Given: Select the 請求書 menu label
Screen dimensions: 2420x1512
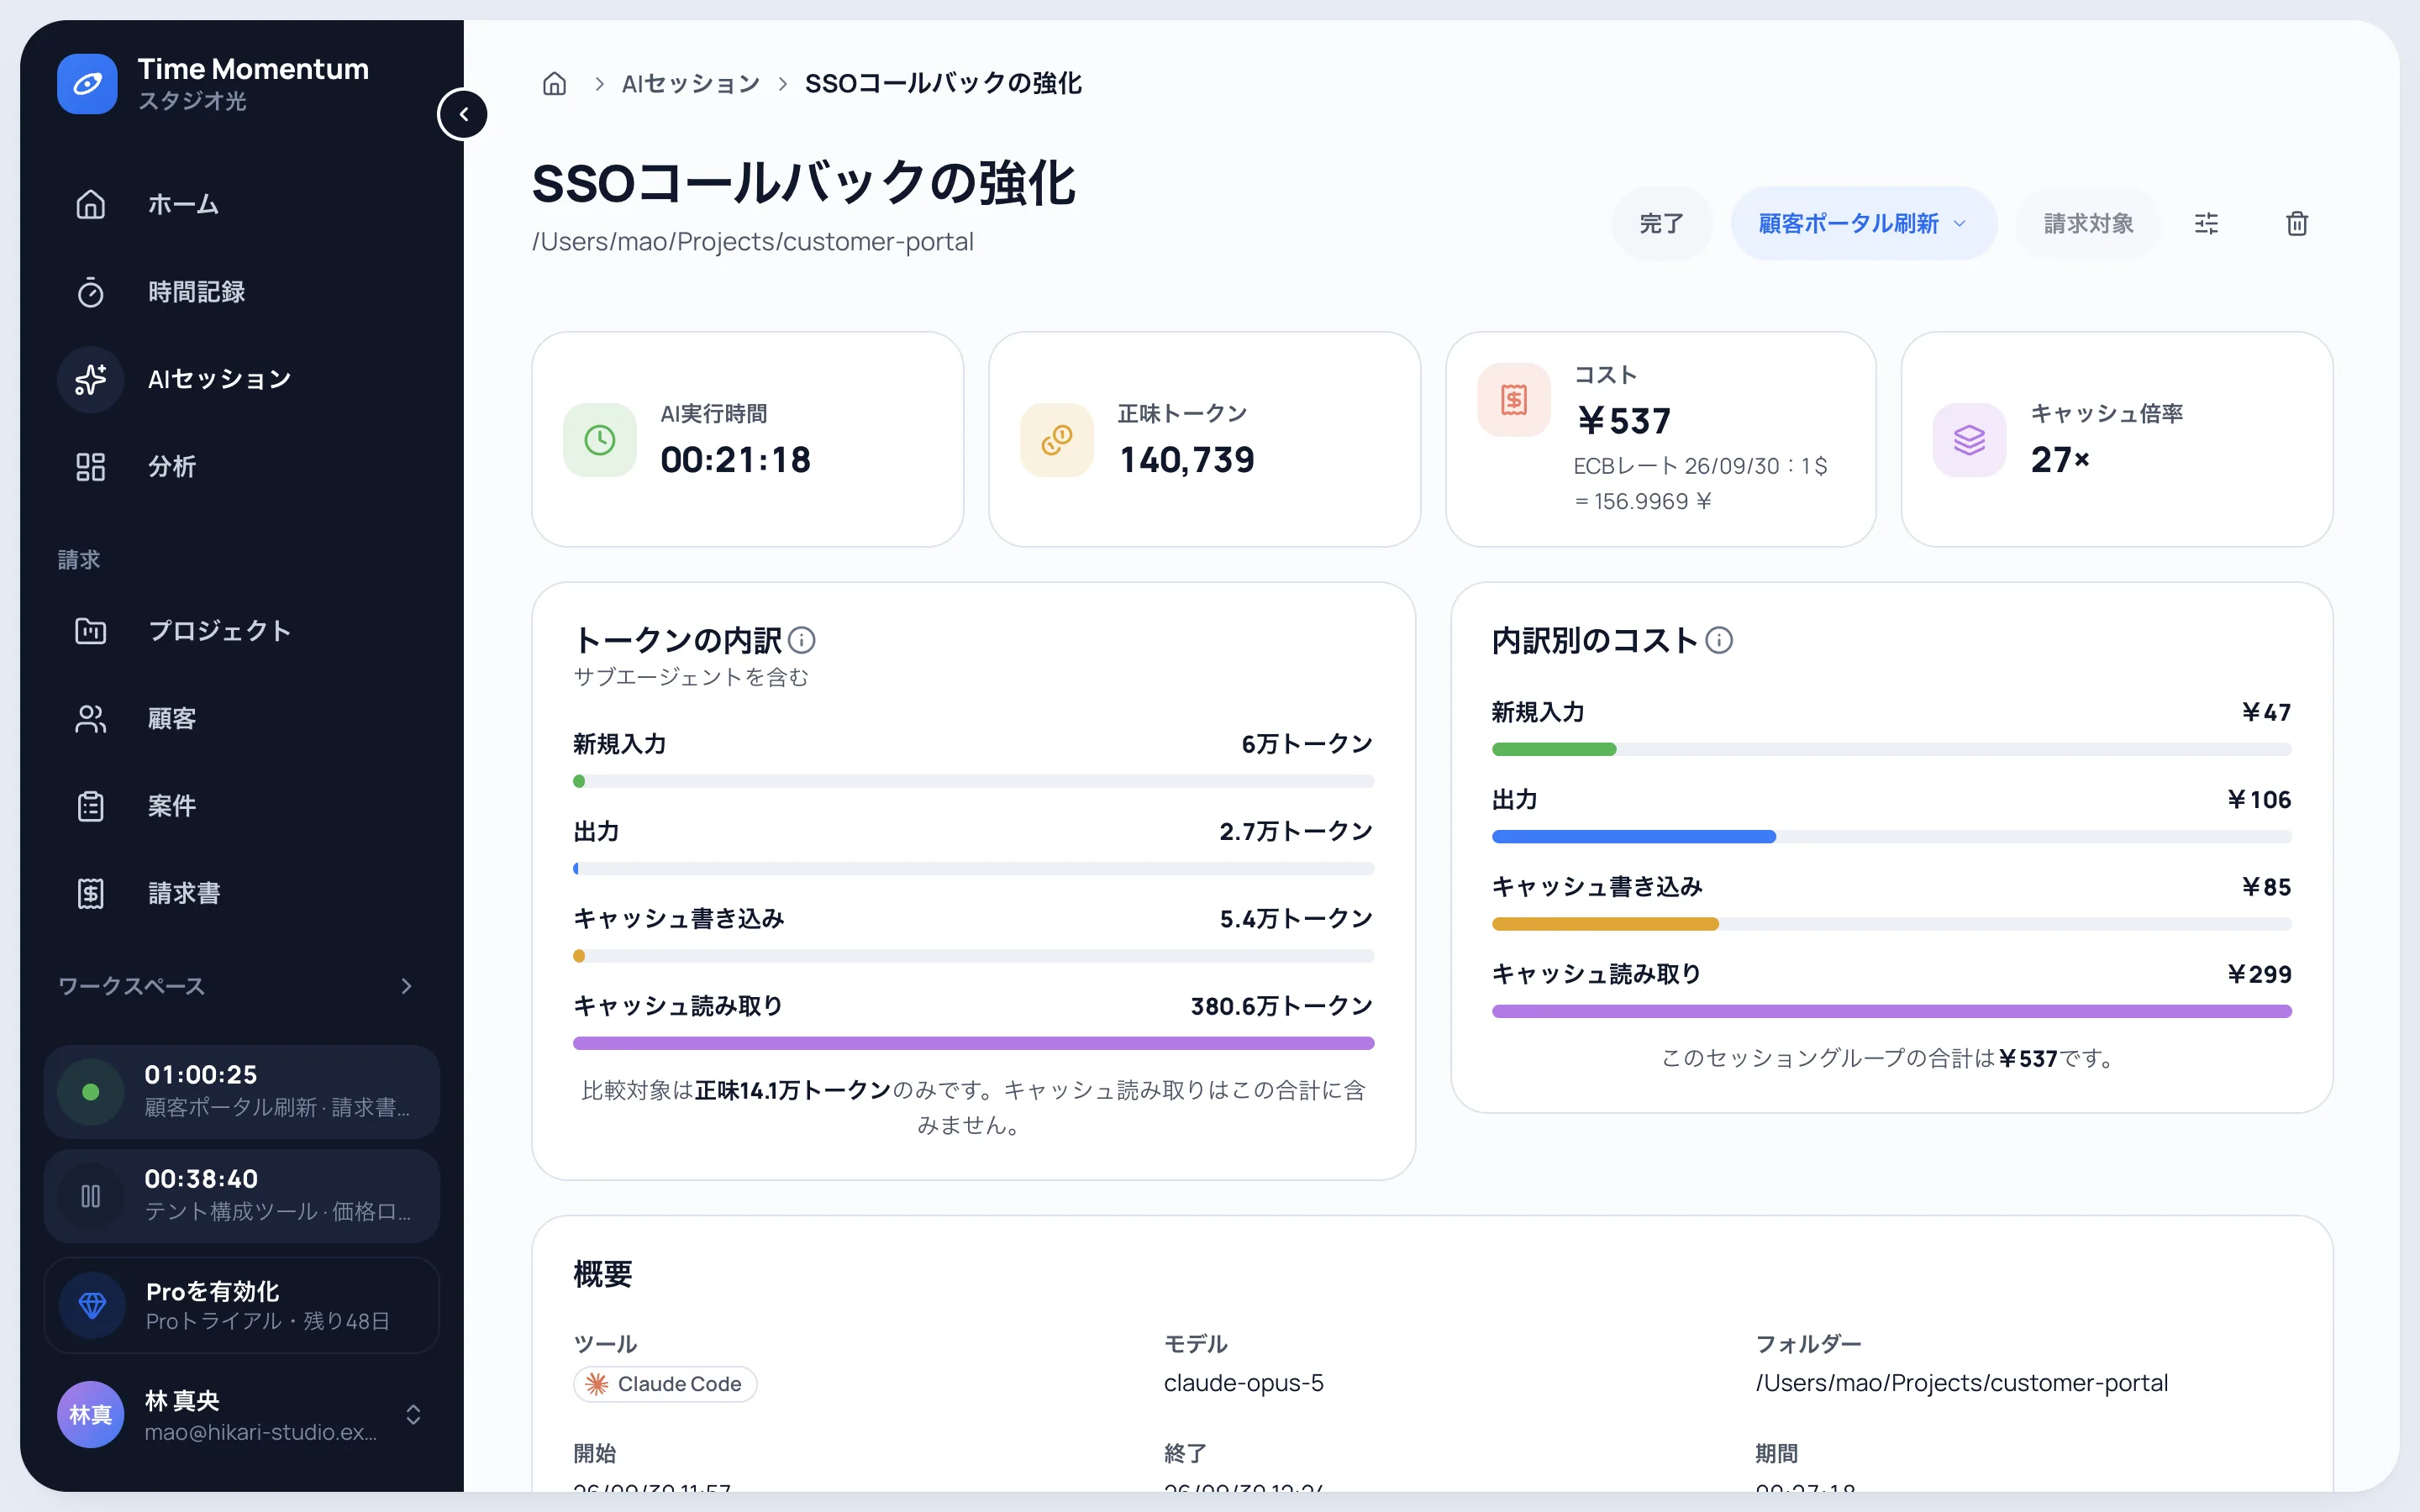Looking at the screenshot, I should 184,893.
